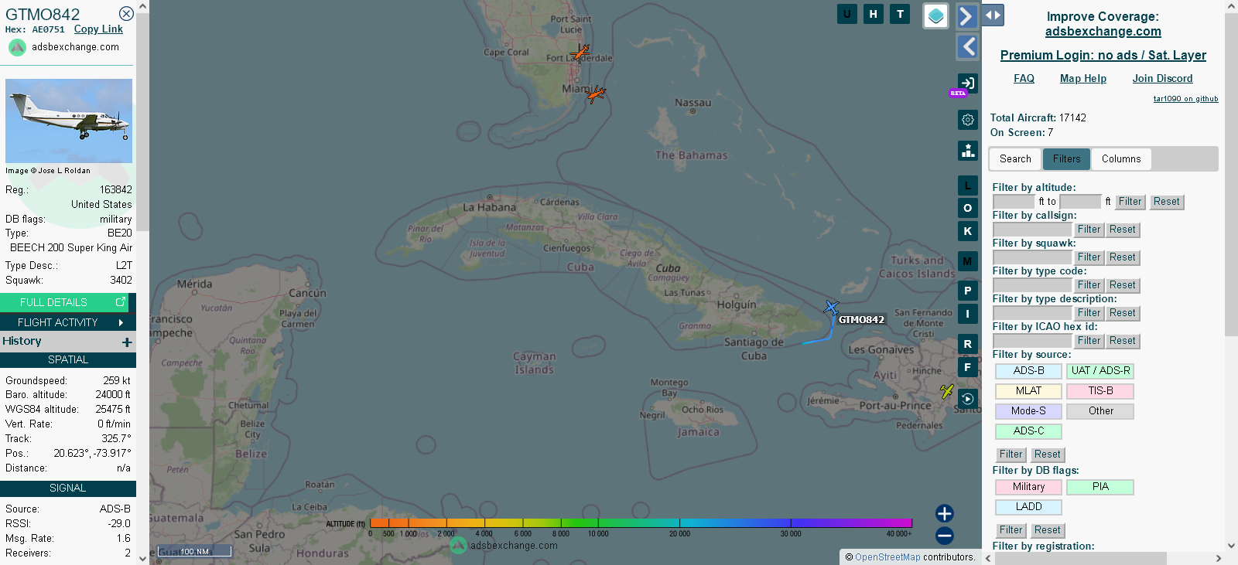Zoom out on the map

pos(944,536)
